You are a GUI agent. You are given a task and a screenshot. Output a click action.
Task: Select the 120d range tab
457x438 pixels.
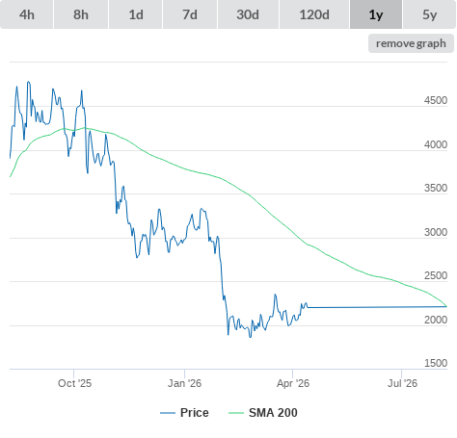pos(314,14)
